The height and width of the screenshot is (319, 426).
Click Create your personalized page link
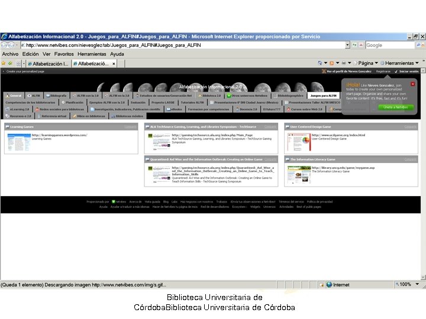(x=25, y=71)
